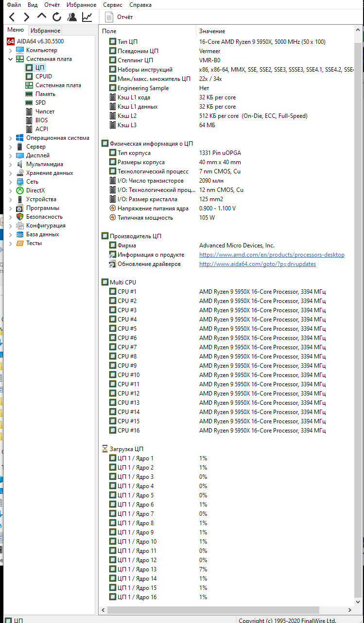Screen dimensions: 364x623
Task: Expand the DirectX tree node
Action: (11, 190)
